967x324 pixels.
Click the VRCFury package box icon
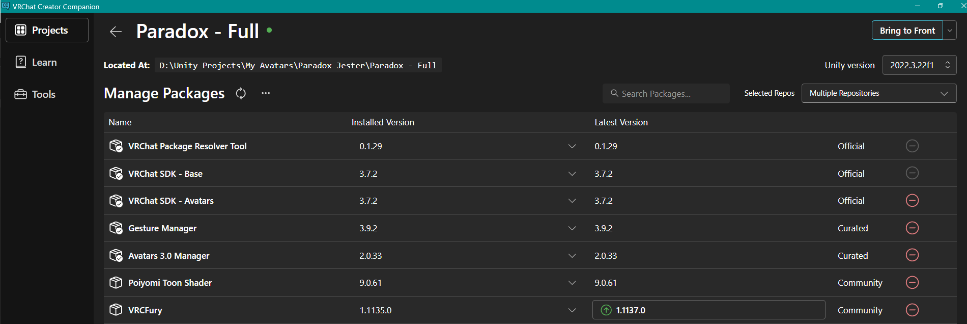coord(116,310)
